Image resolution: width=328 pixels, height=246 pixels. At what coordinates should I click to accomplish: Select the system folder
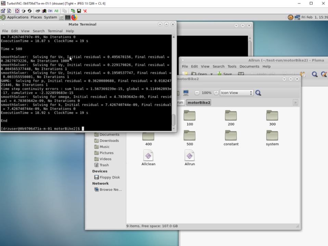coord(272,138)
